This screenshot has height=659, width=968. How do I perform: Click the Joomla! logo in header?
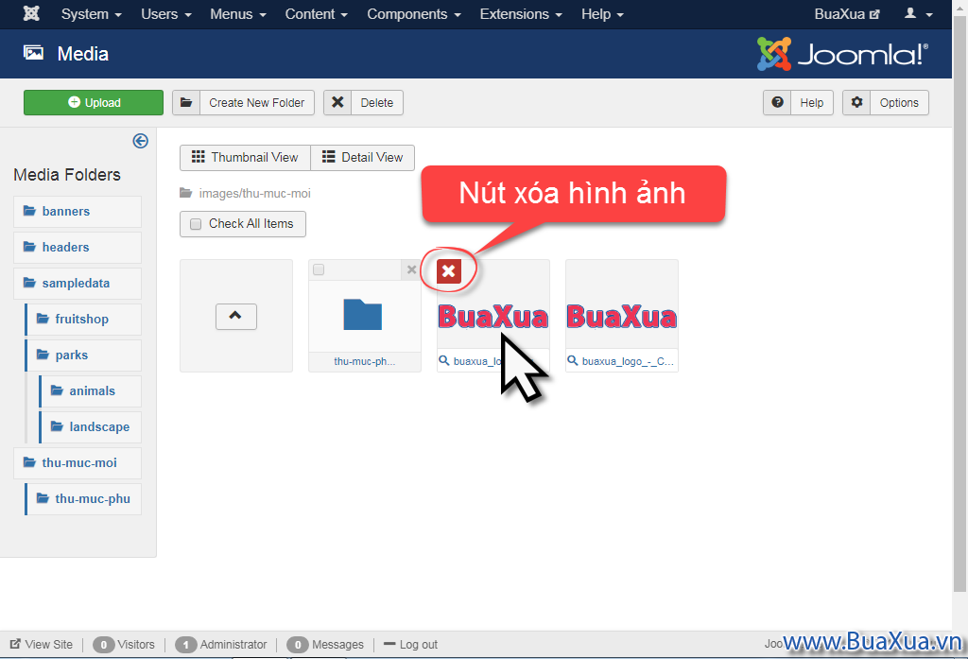[x=842, y=54]
